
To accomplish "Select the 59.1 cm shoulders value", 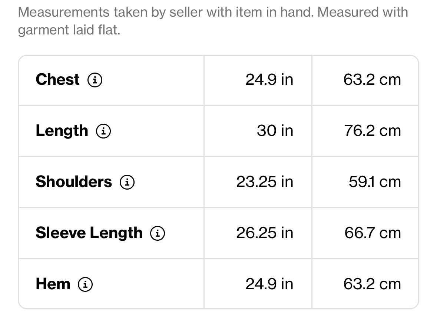I will click(375, 182).
